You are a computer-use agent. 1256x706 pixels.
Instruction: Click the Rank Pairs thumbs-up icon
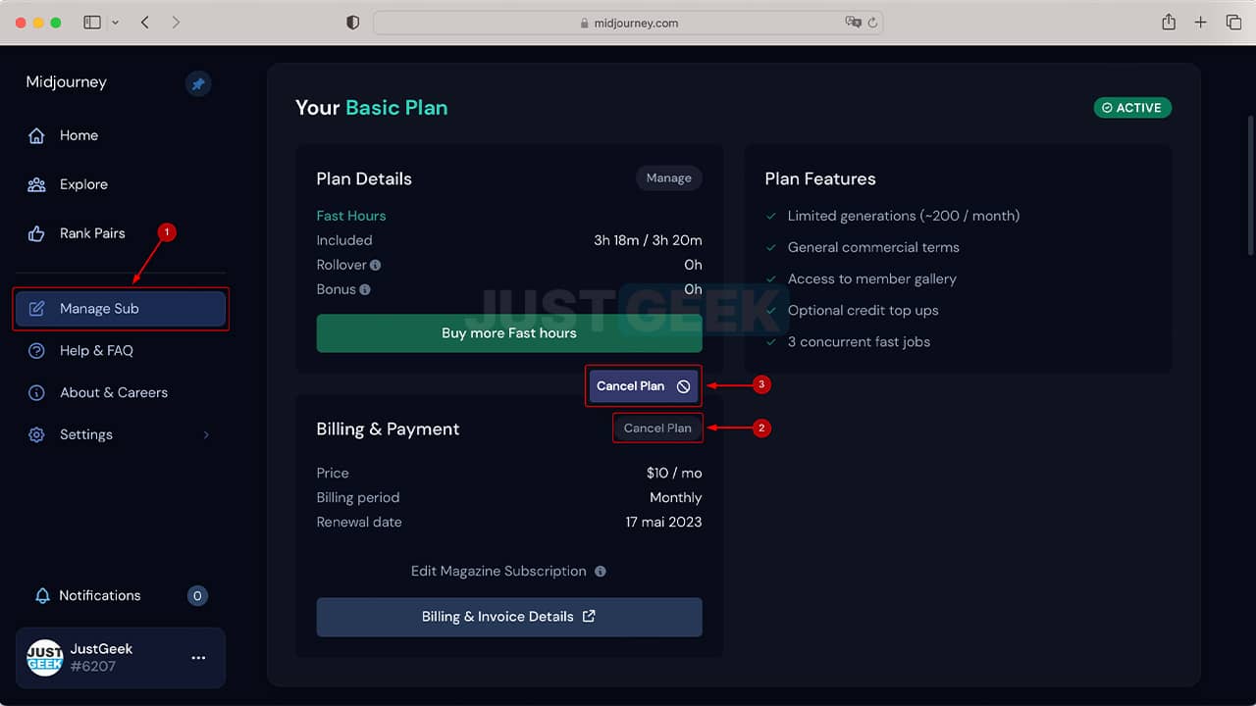(36, 233)
